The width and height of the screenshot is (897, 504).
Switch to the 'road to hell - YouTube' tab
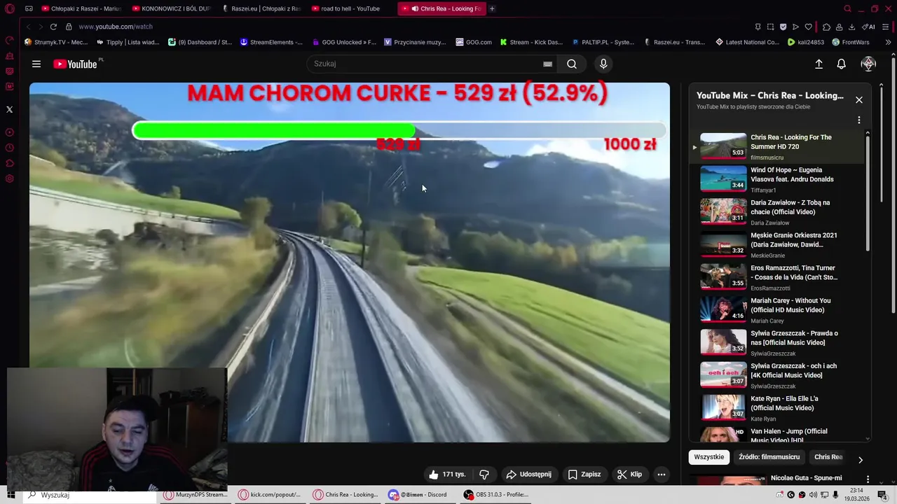pyautogui.click(x=350, y=8)
